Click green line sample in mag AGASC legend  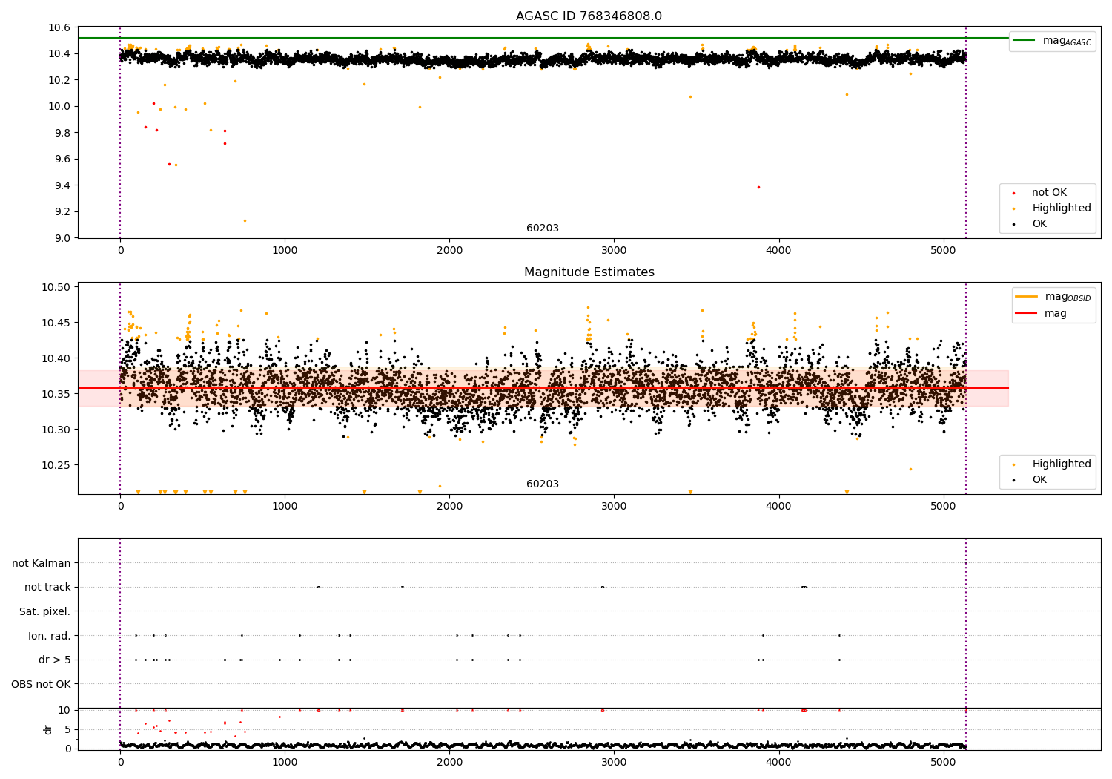(x=1025, y=41)
